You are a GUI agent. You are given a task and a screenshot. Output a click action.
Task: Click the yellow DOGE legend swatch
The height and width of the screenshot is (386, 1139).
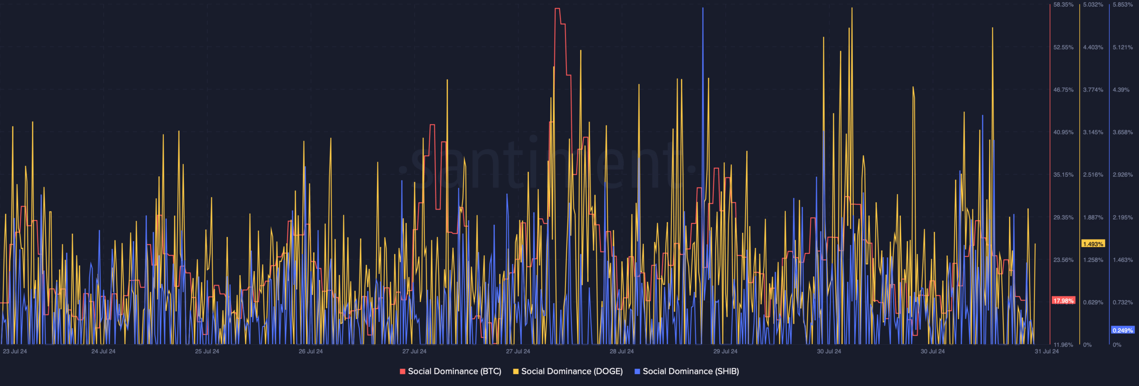(516, 371)
